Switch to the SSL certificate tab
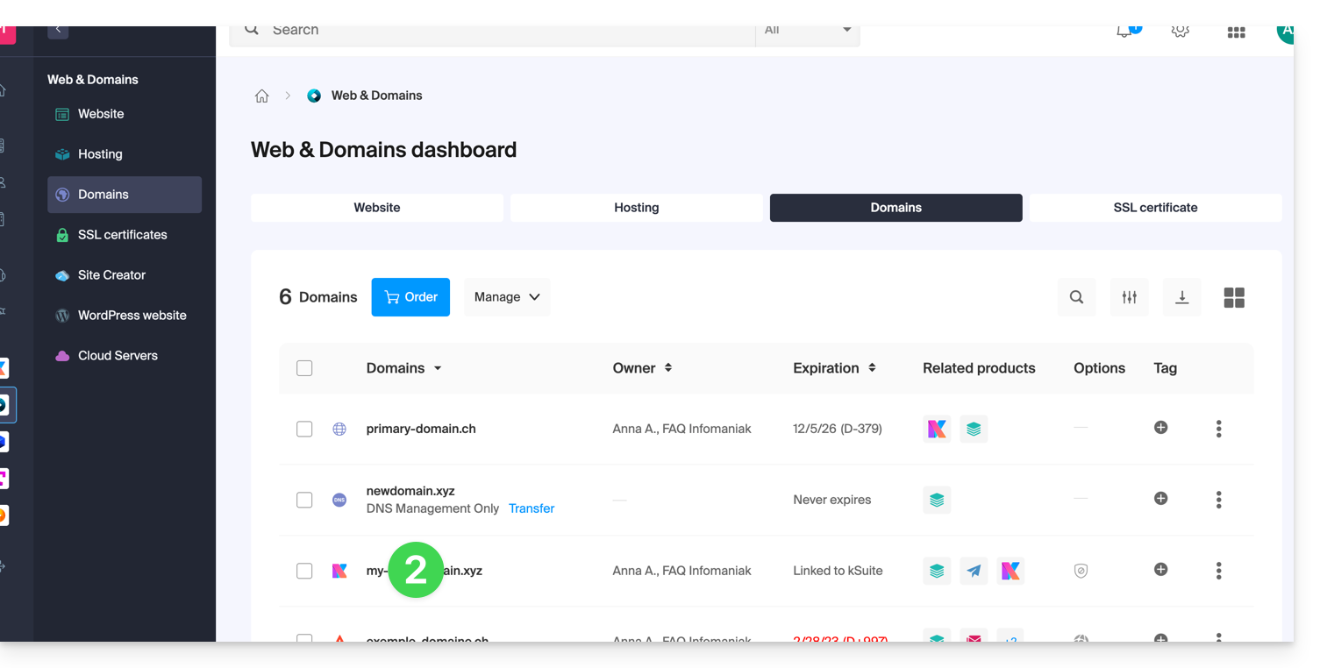The height and width of the screenshot is (668, 1320). [x=1154, y=208]
